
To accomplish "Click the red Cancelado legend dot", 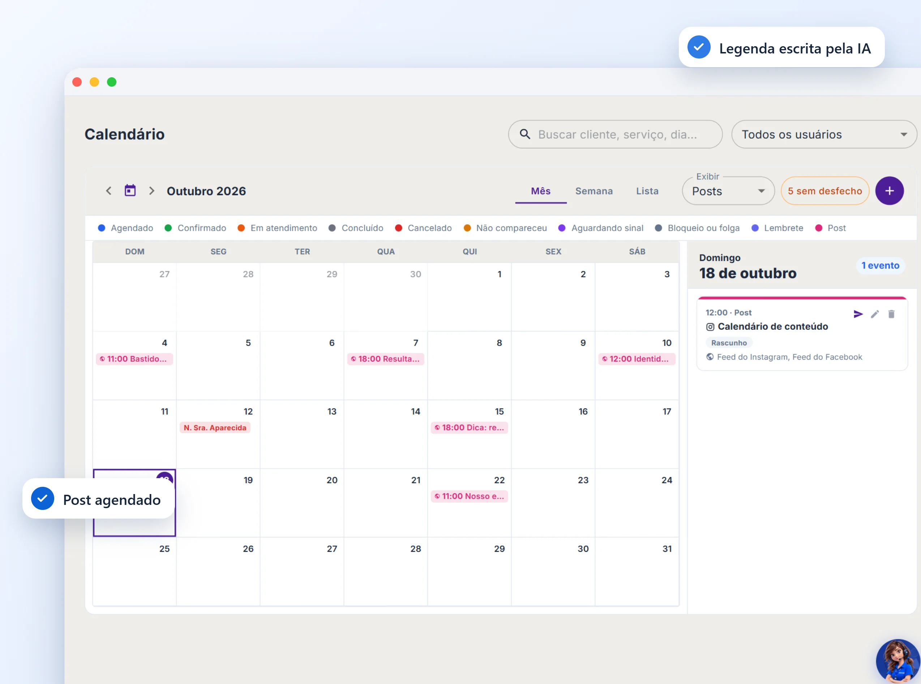I will pos(399,228).
